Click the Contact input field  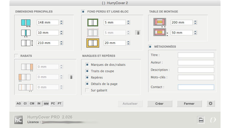[x=196, y=87]
